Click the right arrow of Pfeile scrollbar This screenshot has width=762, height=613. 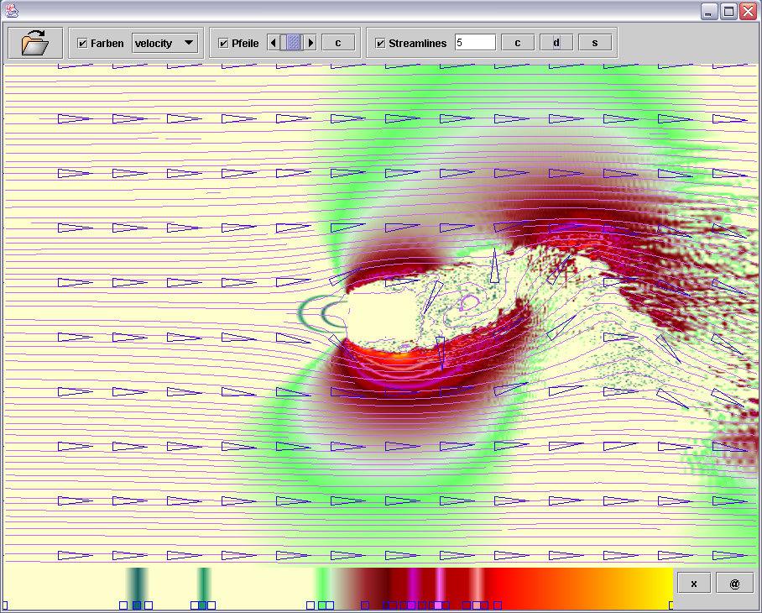click(x=311, y=43)
